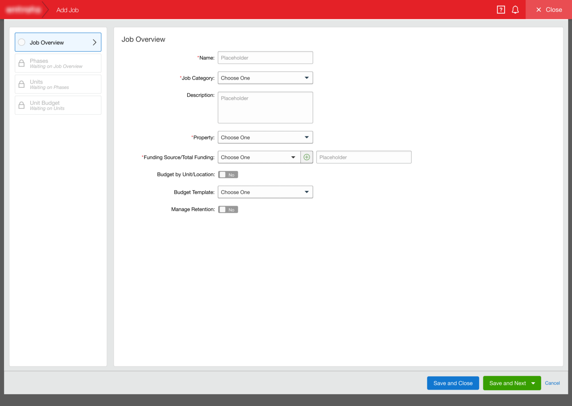Click the blurred logo in the header

[24, 10]
